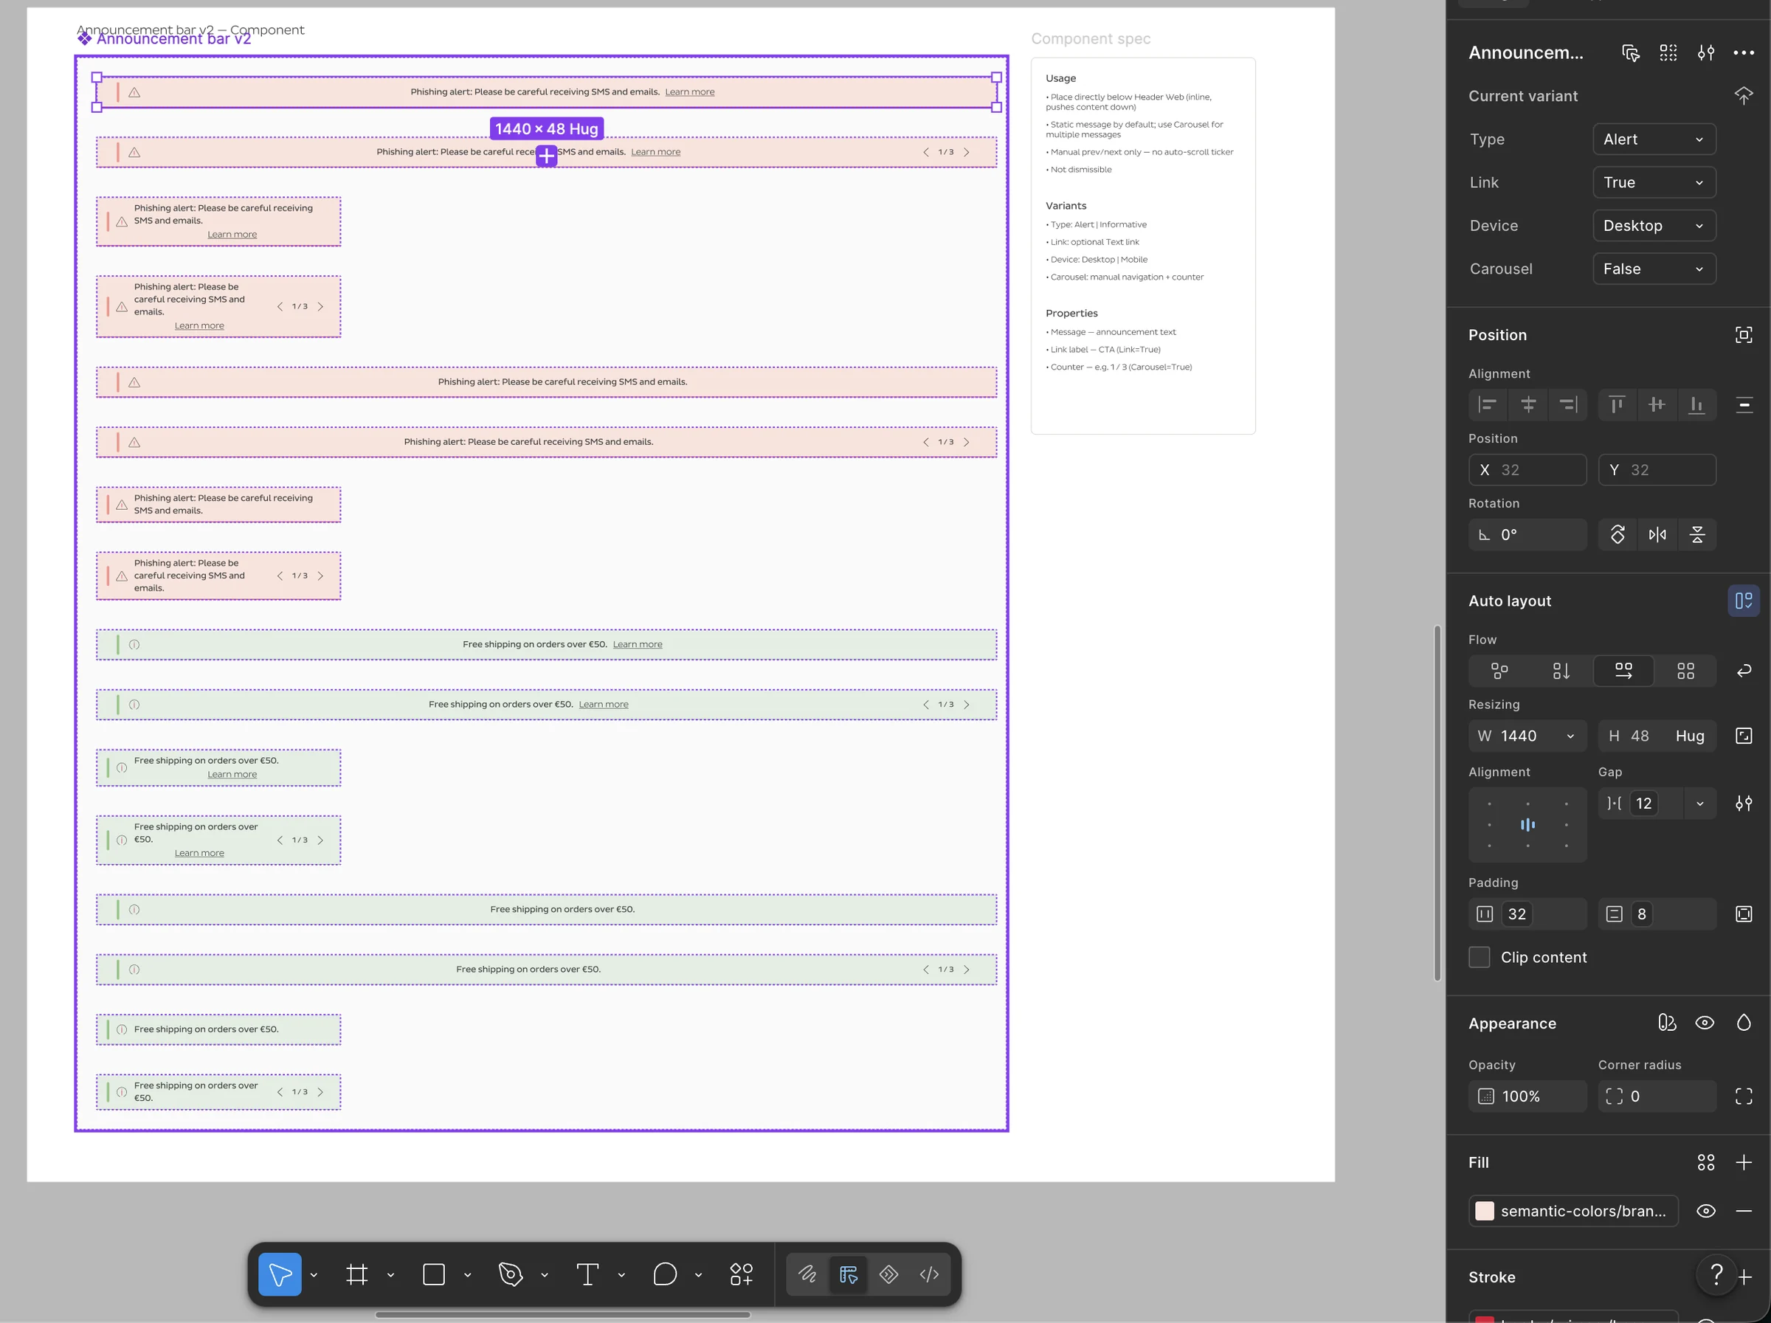
Task: Click Announcement bar v2 component set label
Action: click(x=164, y=39)
